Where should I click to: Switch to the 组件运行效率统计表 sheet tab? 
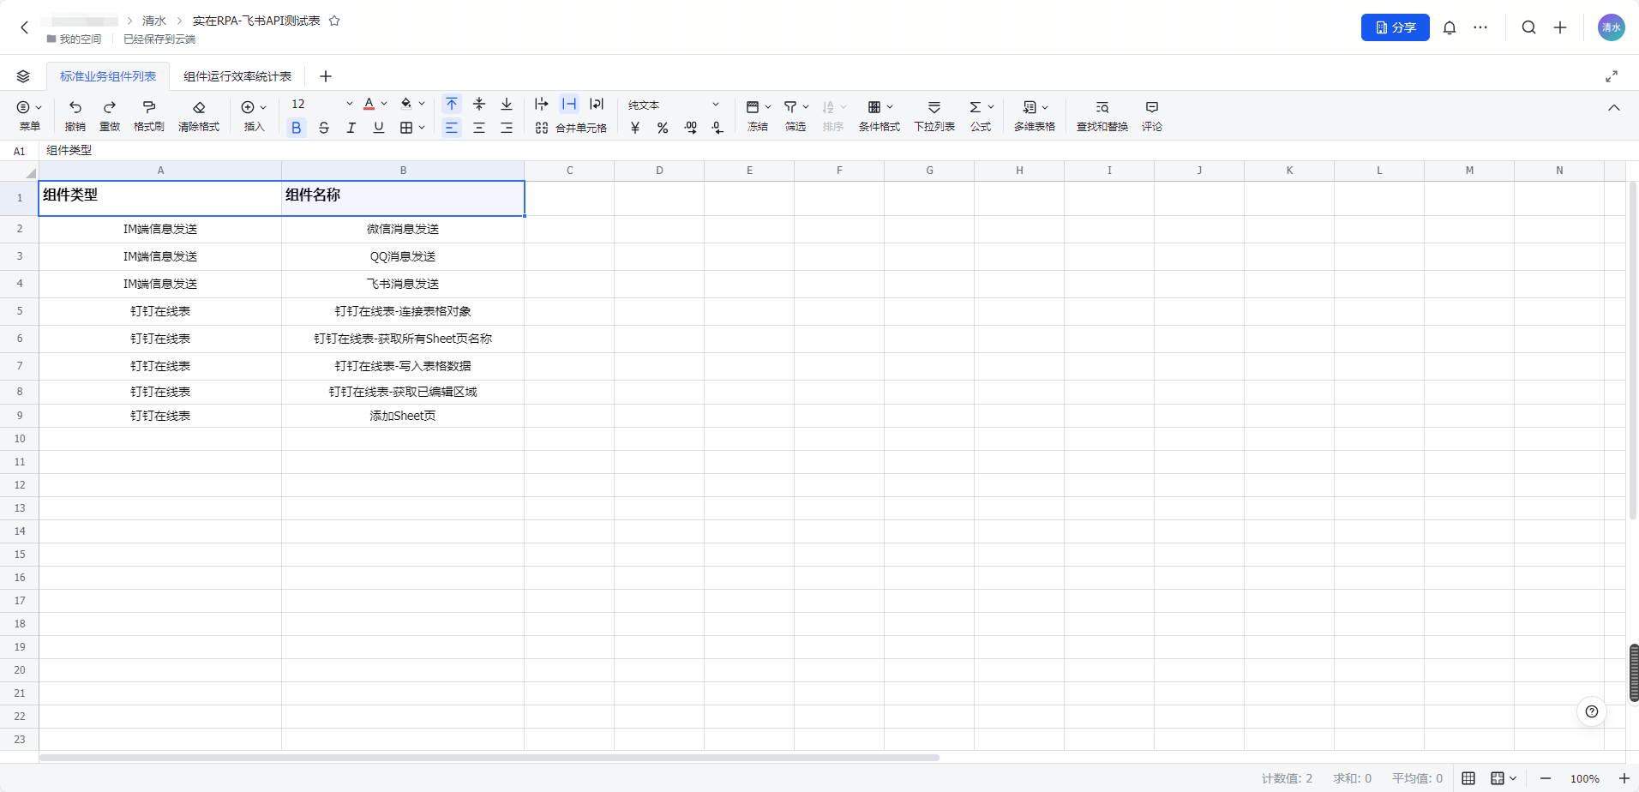(x=237, y=76)
